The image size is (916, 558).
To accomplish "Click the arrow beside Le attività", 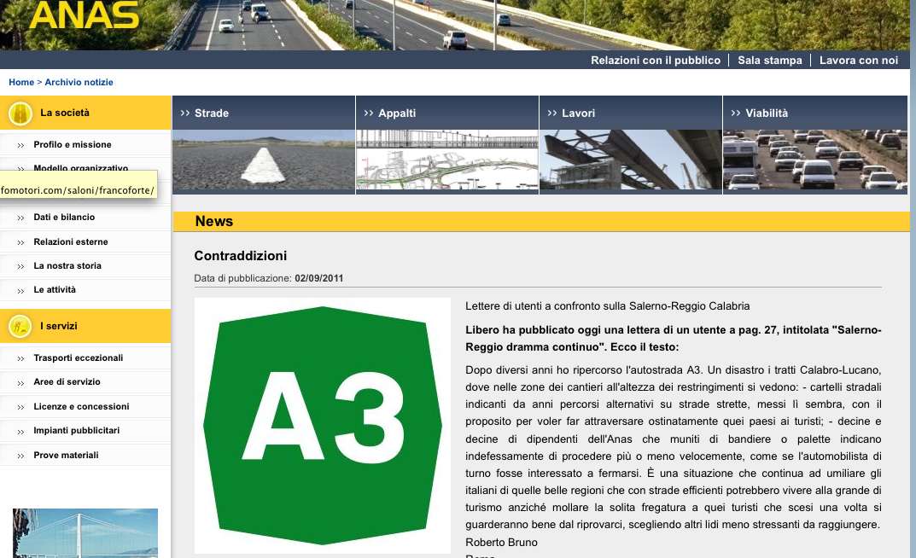I will point(21,291).
